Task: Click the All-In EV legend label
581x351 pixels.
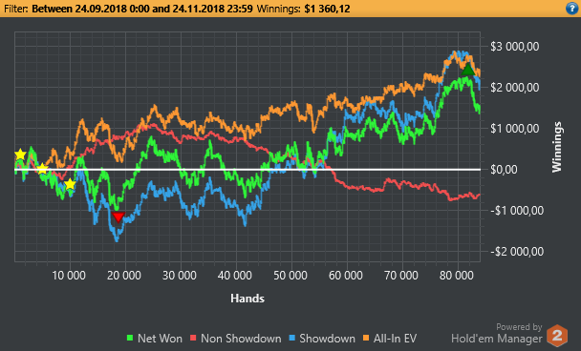Action: [x=395, y=339]
